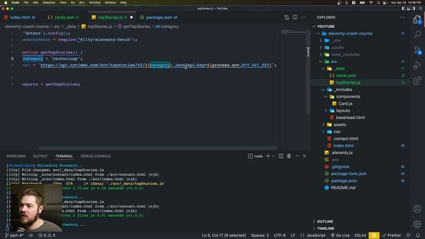Click the feedback icon in status bar

pyautogui.click(x=408, y=235)
